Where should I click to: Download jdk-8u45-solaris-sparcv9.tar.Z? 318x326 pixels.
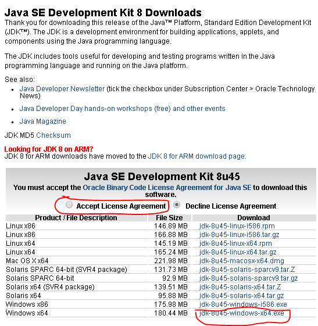(x=247, y=270)
